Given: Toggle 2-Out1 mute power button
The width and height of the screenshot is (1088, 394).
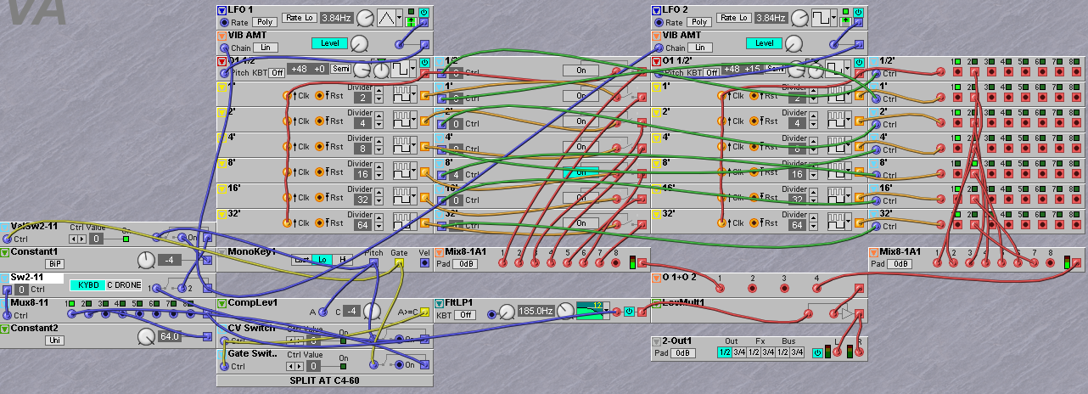Looking at the screenshot, I should [x=816, y=352].
